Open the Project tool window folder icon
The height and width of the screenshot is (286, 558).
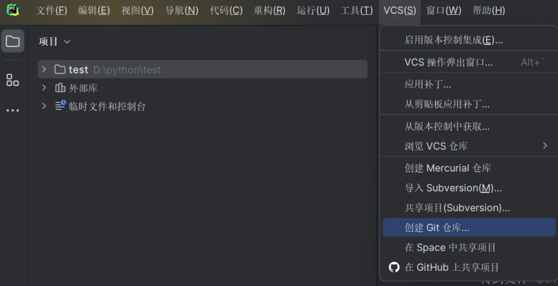pyautogui.click(x=13, y=41)
